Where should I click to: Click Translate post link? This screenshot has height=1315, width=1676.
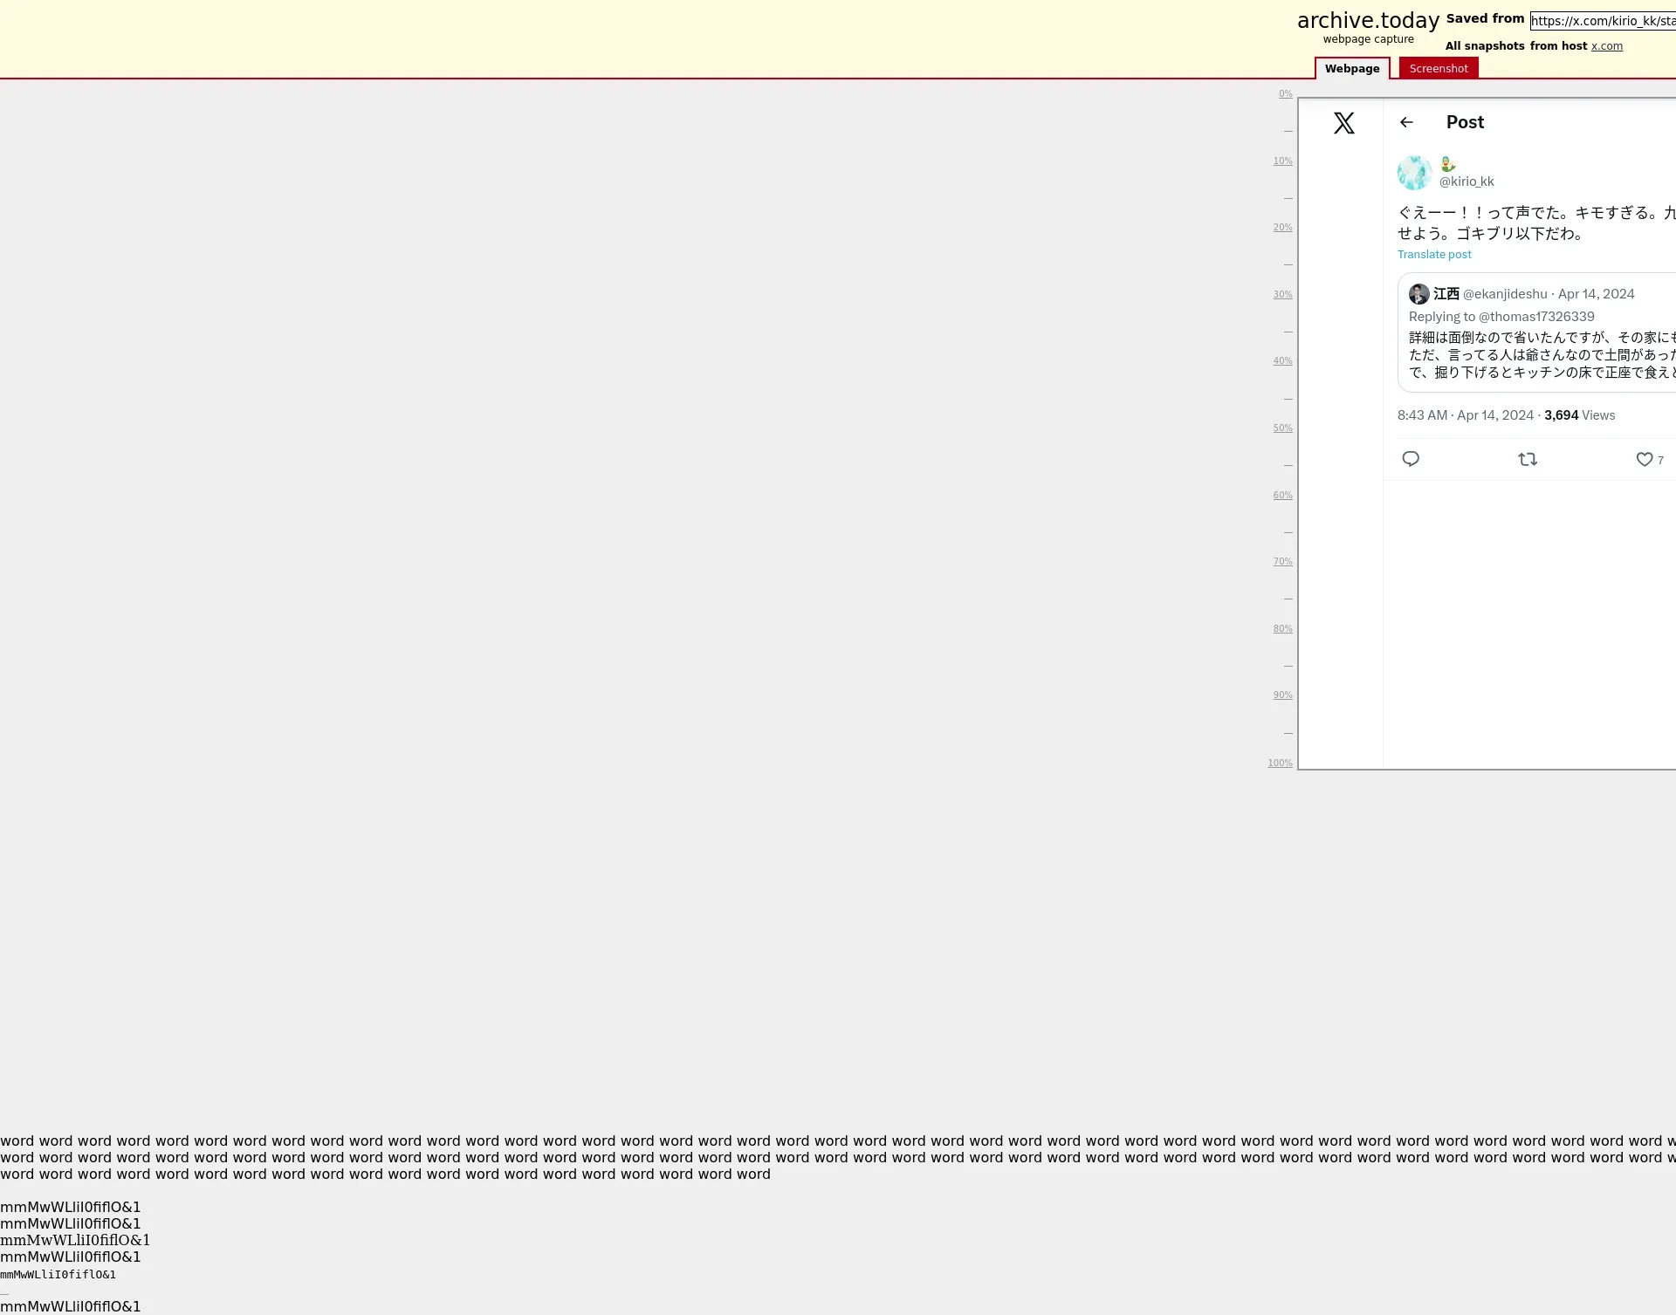click(1433, 255)
